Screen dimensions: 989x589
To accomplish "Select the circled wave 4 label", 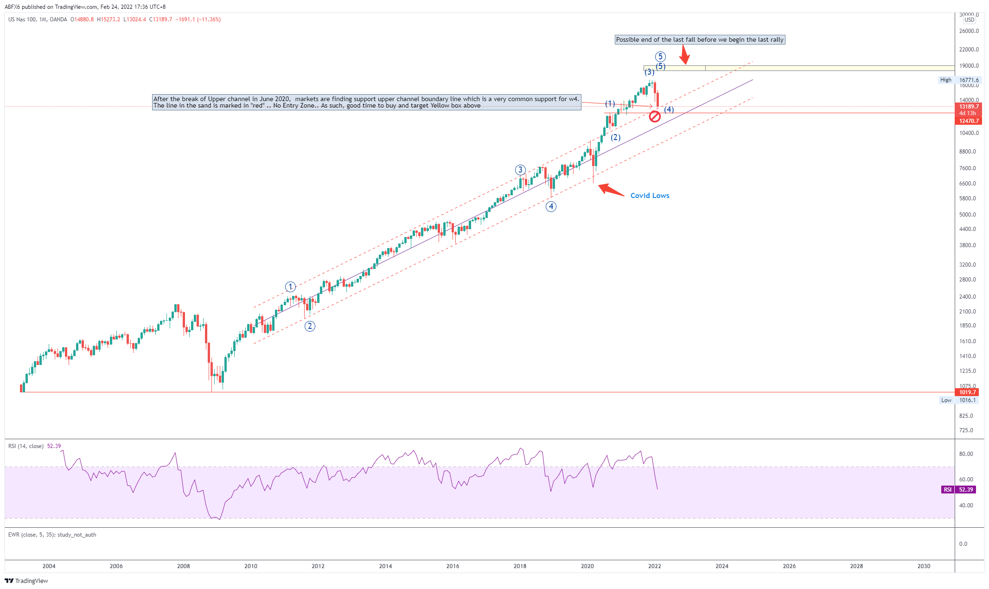I will [551, 206].
